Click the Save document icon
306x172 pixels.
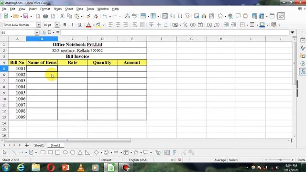pyautogui.click(x=26, y=16)
